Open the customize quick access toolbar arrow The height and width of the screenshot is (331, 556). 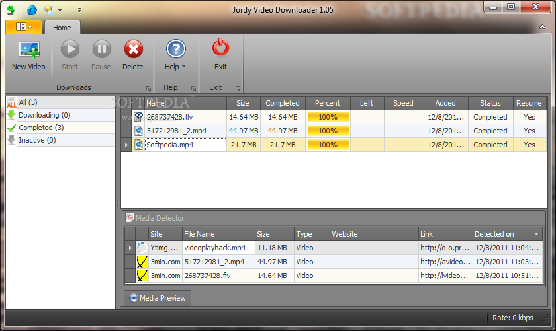pyautogui.click(x=80, y=10)
